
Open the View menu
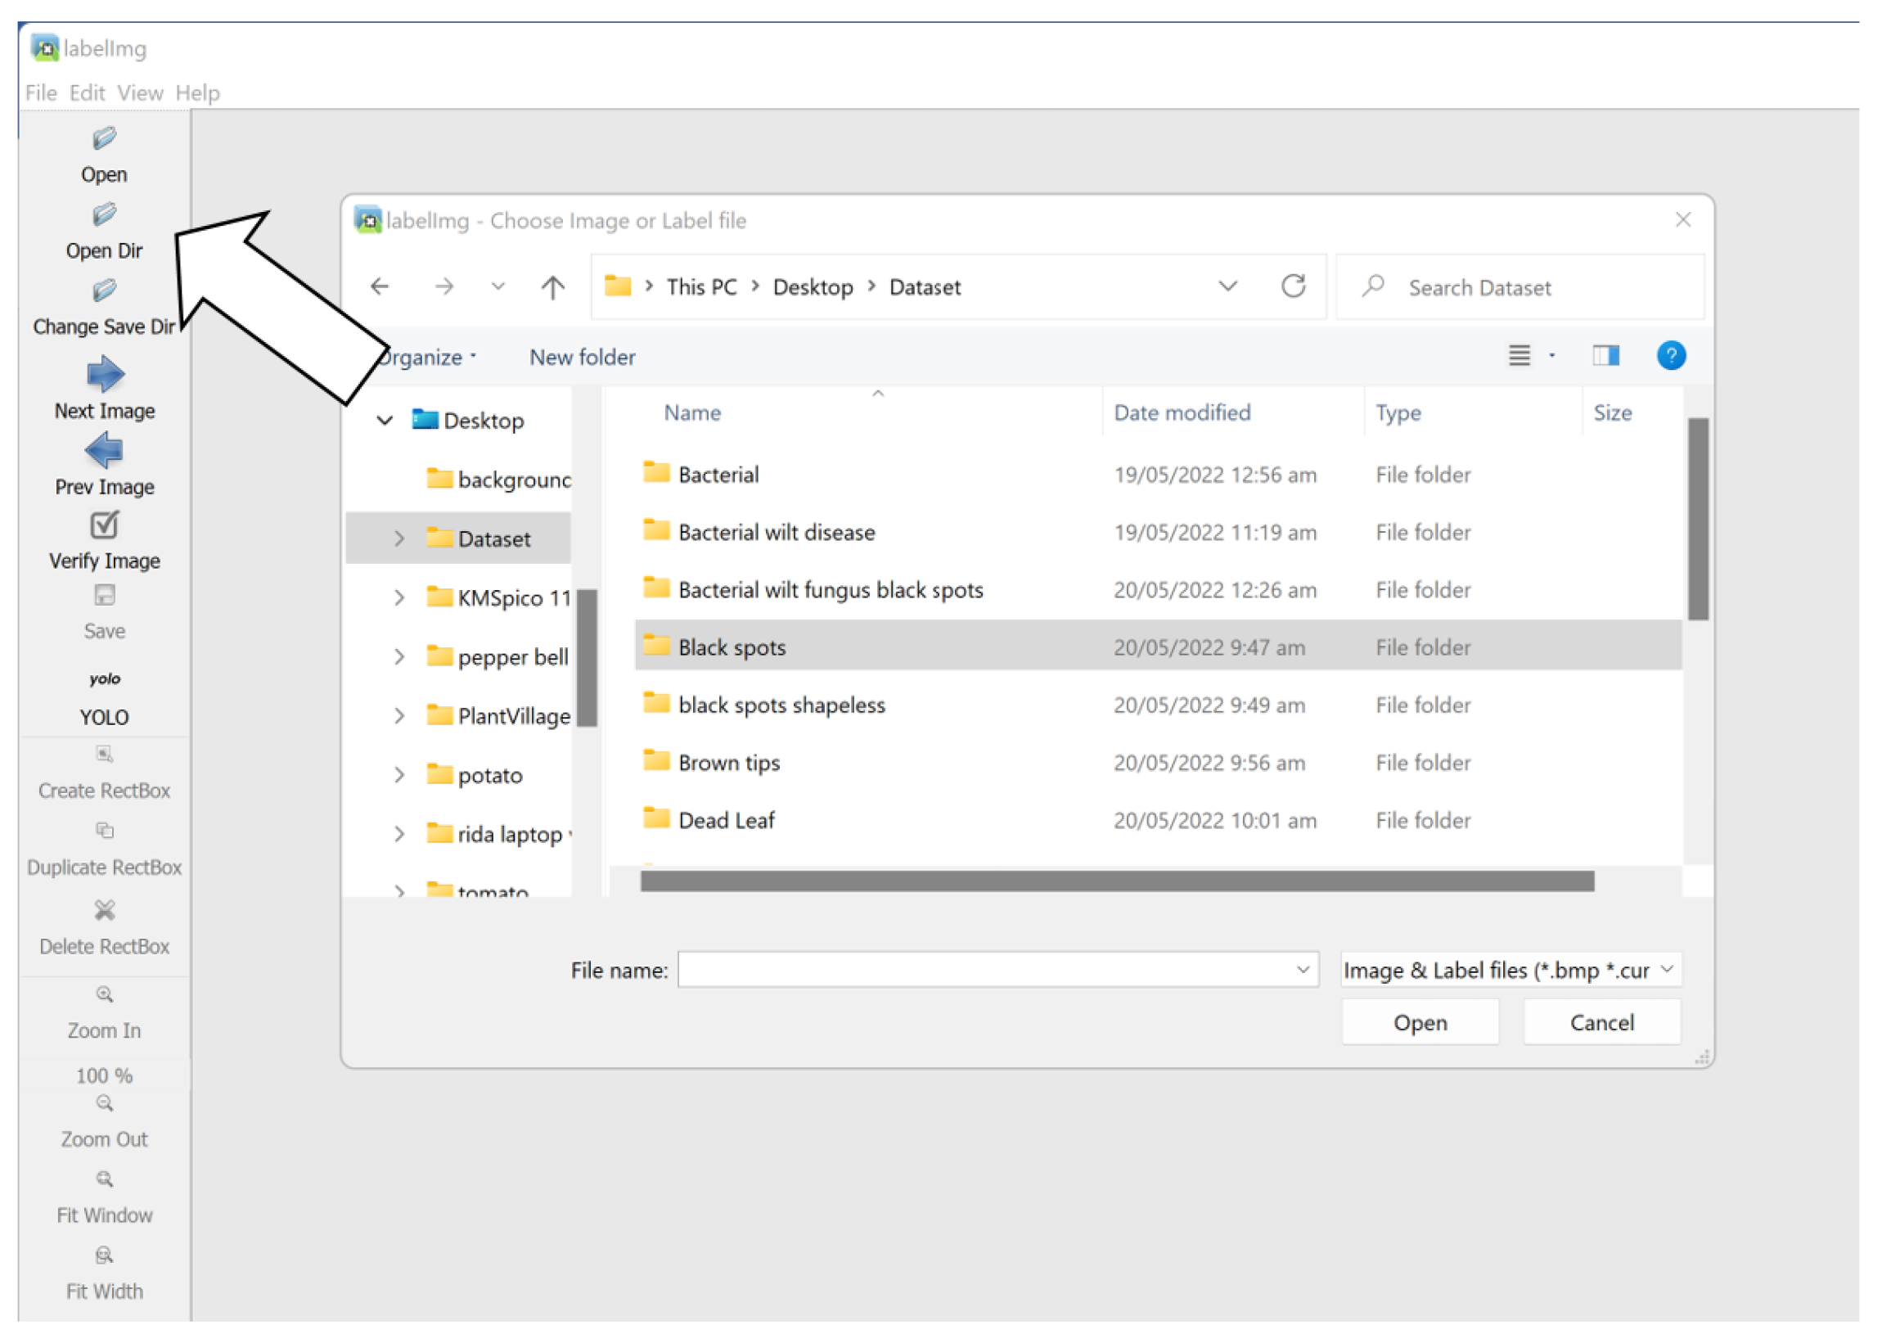click(140, 92)
